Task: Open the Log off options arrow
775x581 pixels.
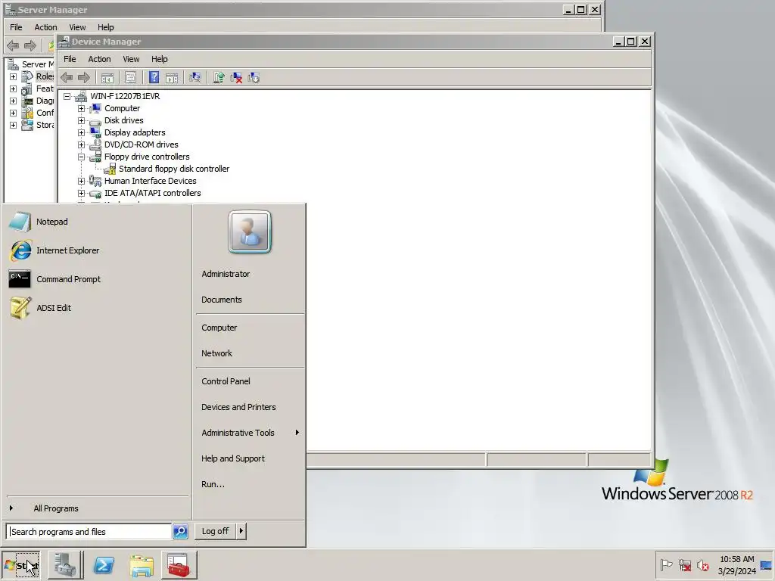Action: coord(241,531)
